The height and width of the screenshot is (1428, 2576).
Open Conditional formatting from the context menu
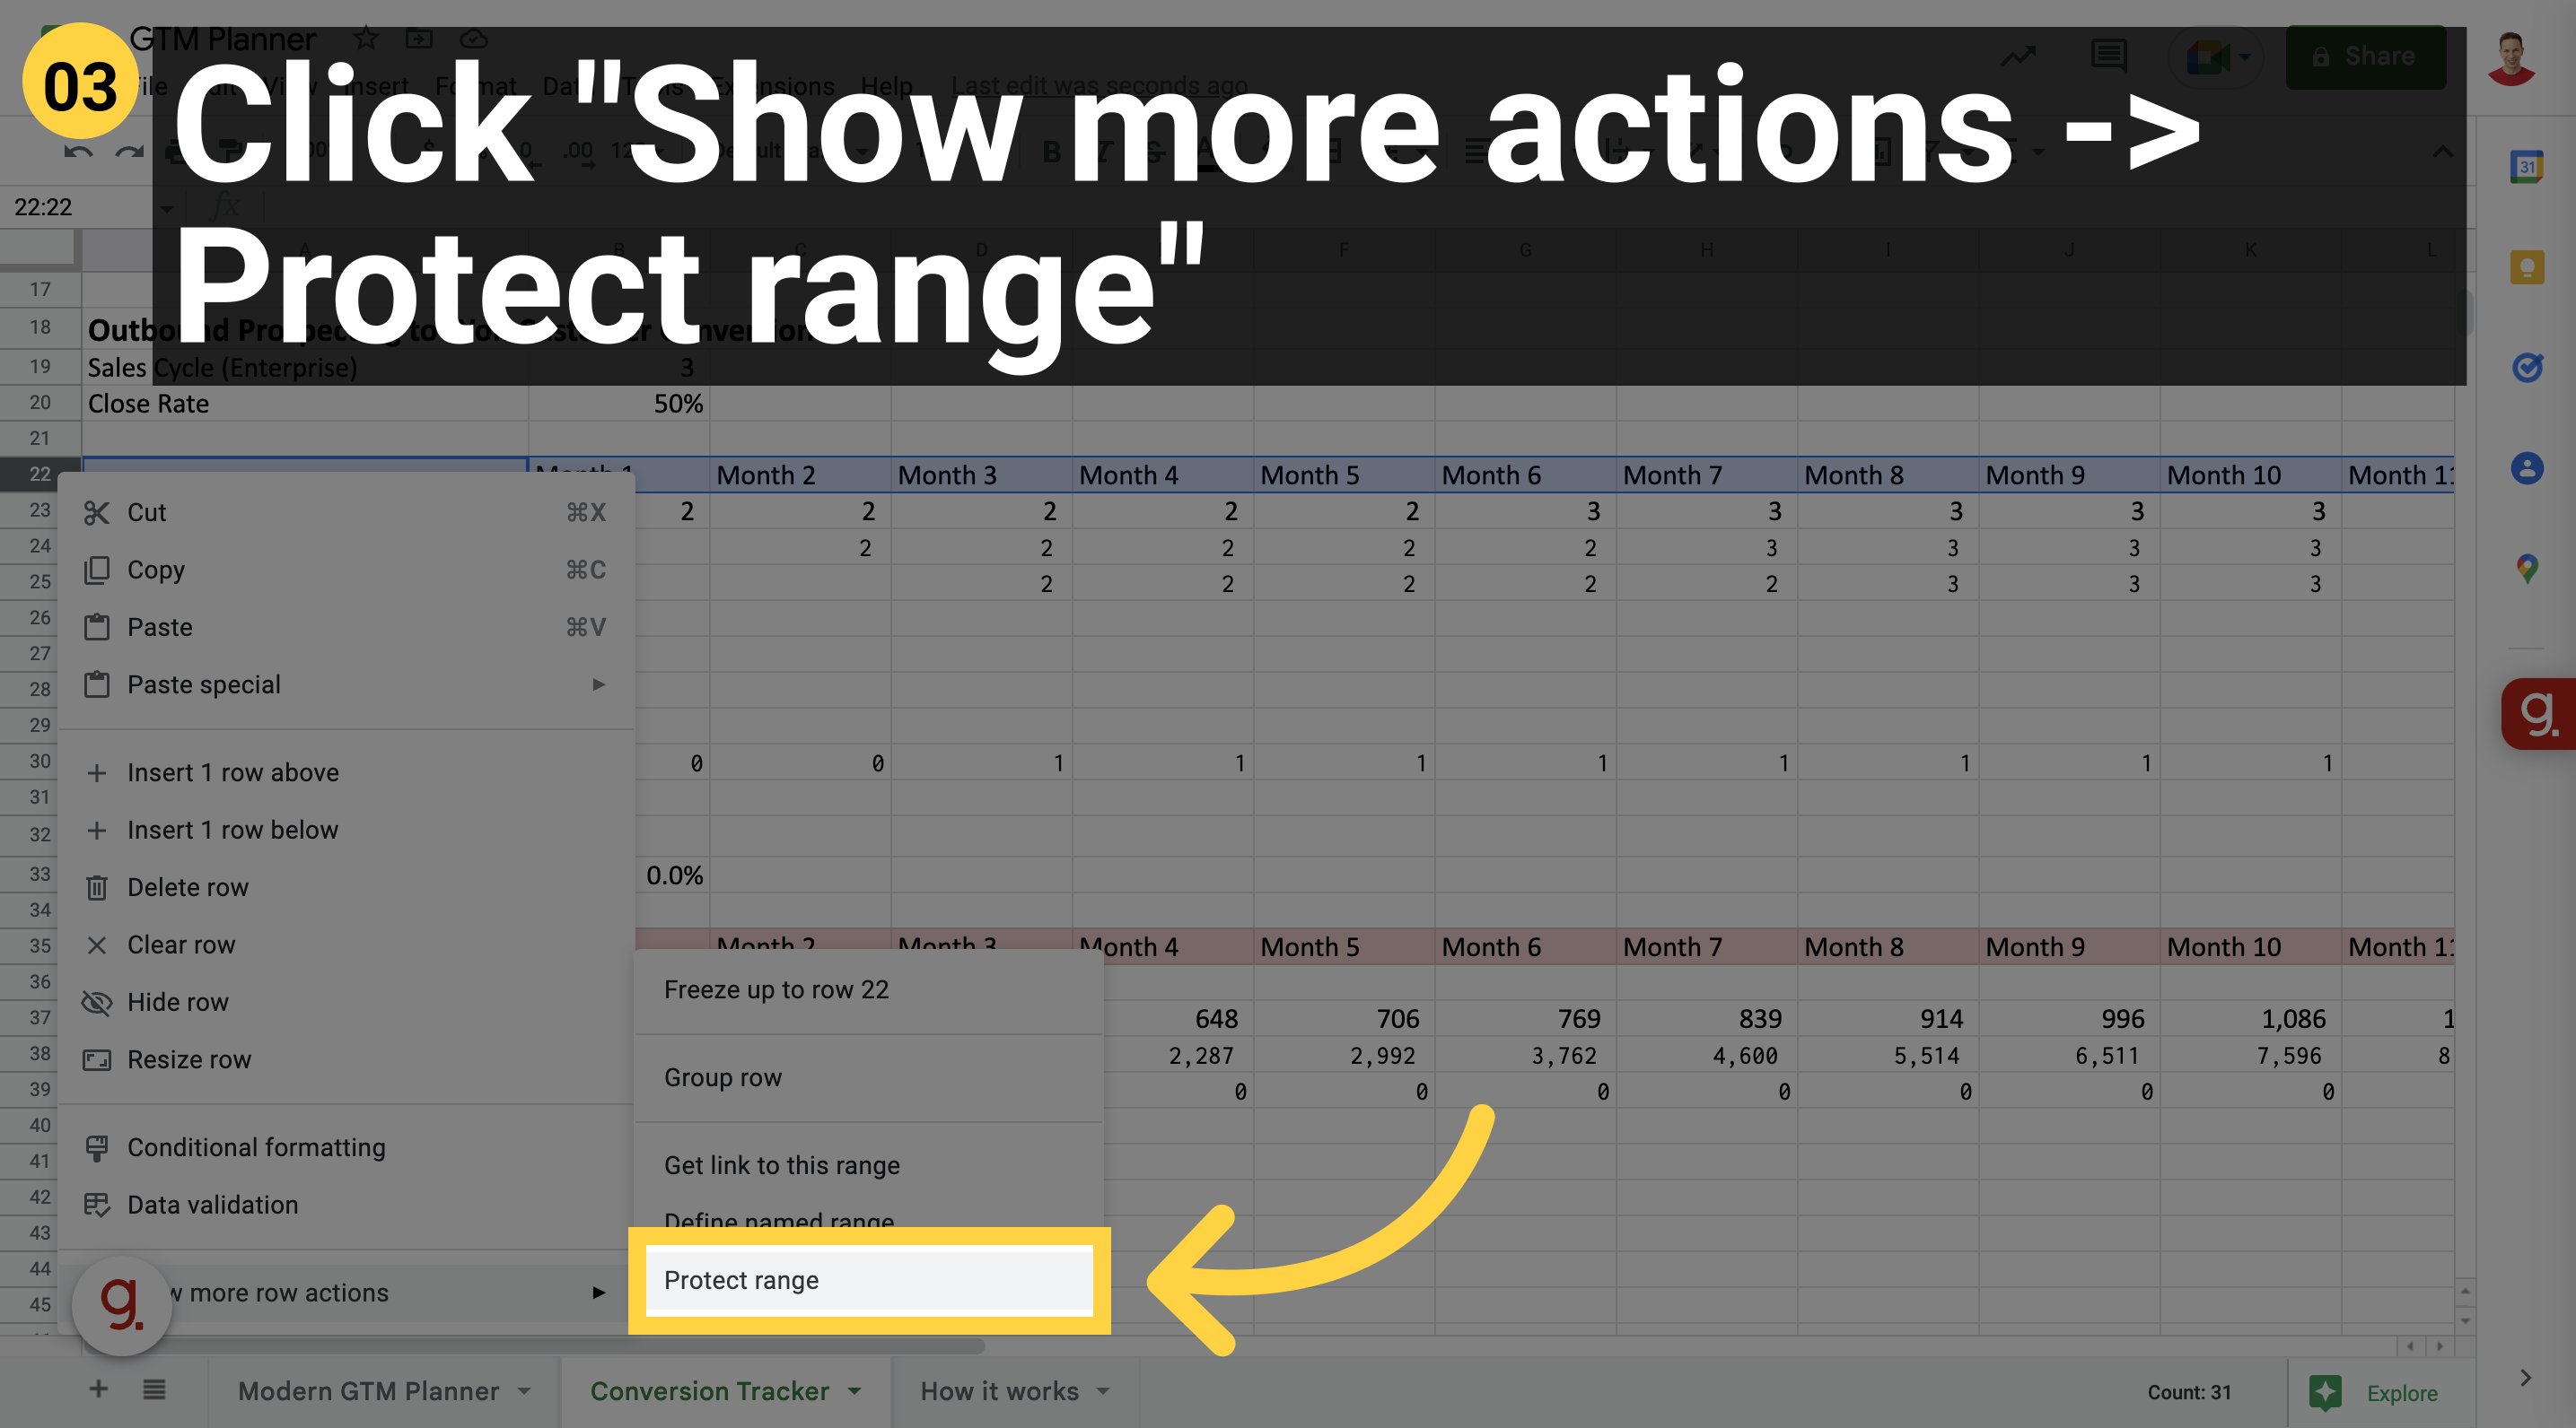click(x=346, y=1148)
